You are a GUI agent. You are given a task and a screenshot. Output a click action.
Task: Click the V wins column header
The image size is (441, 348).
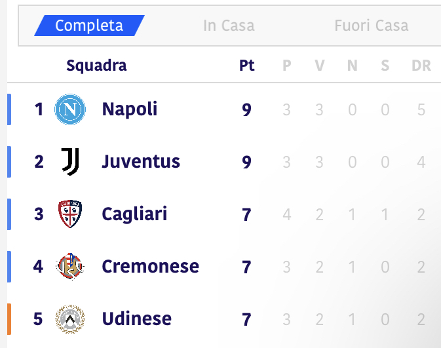tap(320, 66)
